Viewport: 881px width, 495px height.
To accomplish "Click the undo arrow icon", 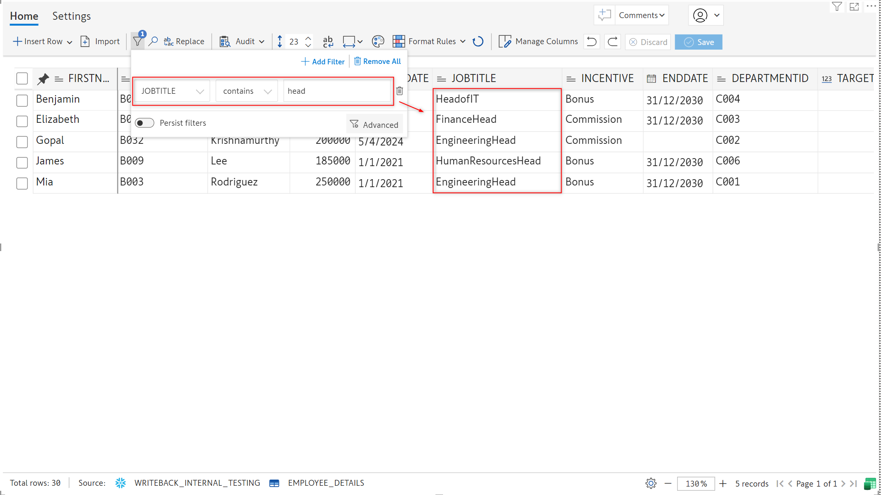I will click(x=592, y=42).
